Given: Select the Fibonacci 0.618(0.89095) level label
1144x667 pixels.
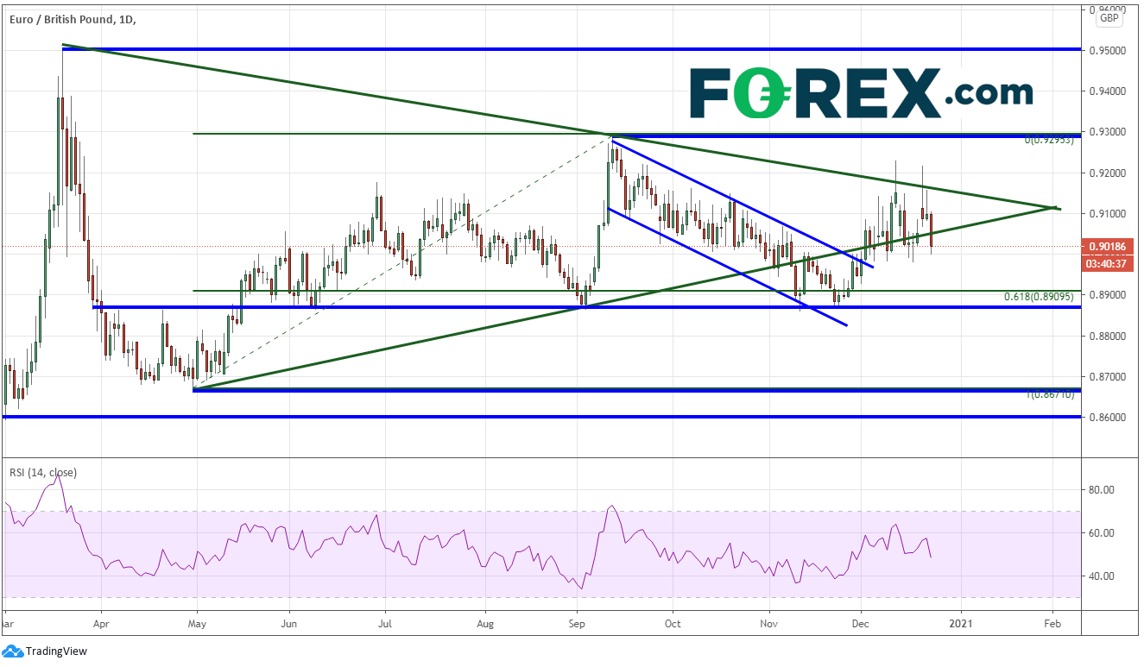Looking at the screenshot, I should click(1039, 297).
